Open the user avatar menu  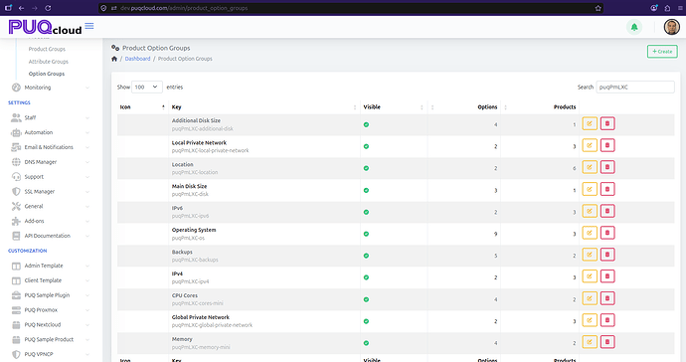coord(671,27)
